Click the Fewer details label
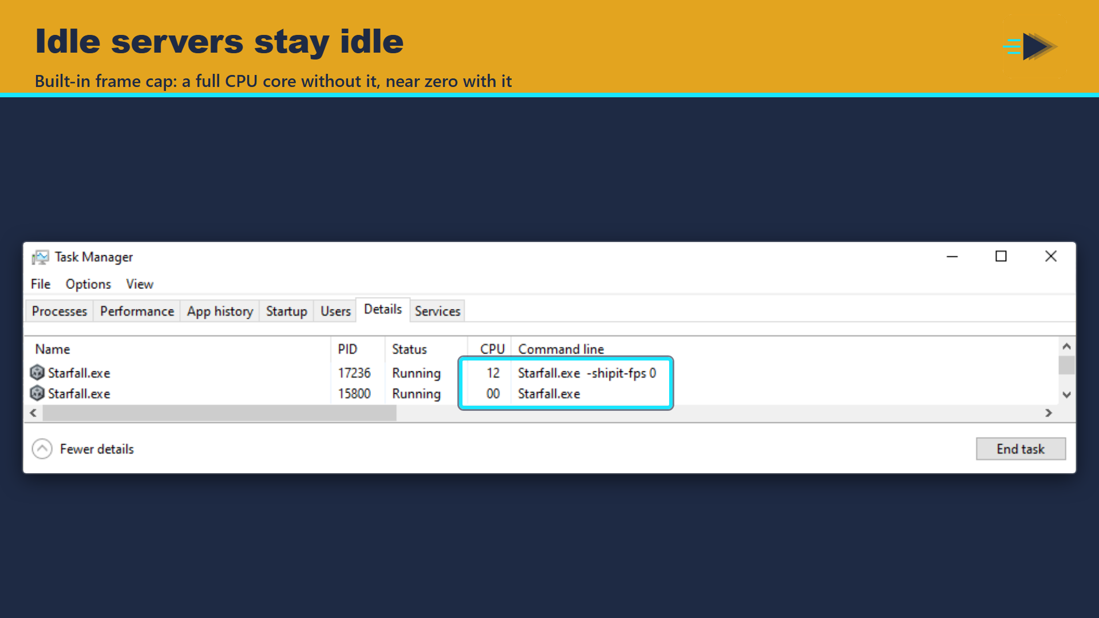The width and height of the screenshot is (1099, 618). click(97, 449)
